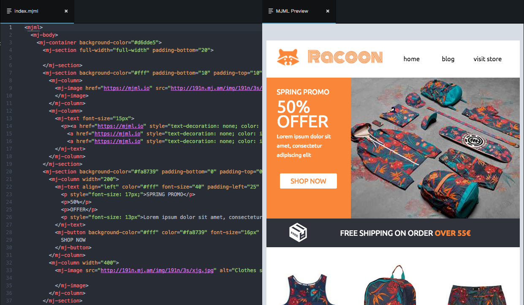Click closing </mj-section> on line 19
The height and width of the screenshot is (305, 524).
[62, 164]
